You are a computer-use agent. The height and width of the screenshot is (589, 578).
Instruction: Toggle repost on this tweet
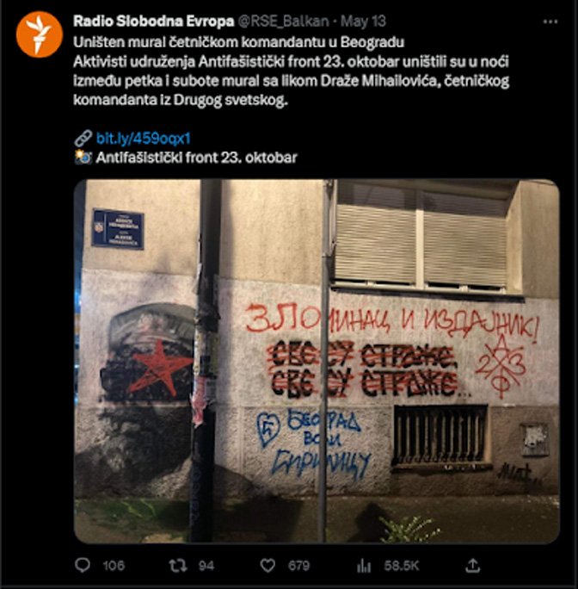coord(177,566)
